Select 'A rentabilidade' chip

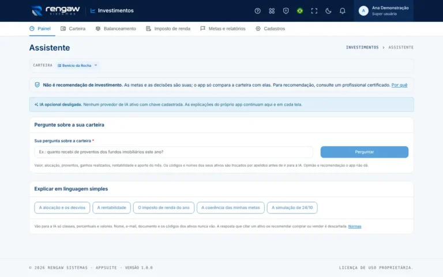(x=111, y=208)
